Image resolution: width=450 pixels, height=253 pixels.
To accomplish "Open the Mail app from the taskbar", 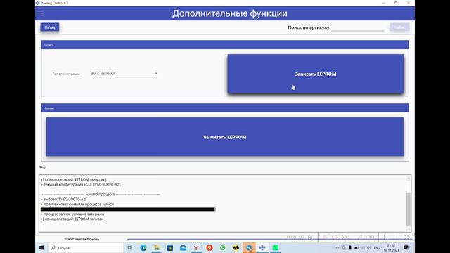I will (183, 248).
